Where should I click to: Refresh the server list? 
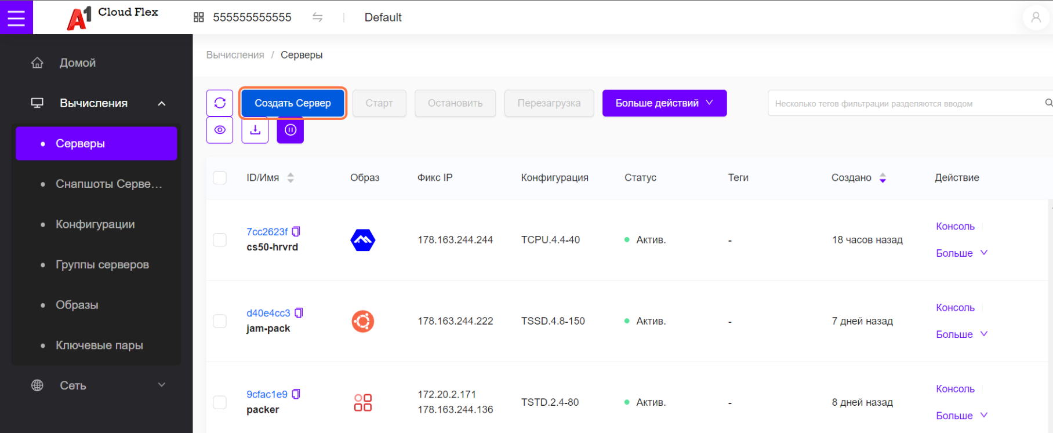pos(220,103)
